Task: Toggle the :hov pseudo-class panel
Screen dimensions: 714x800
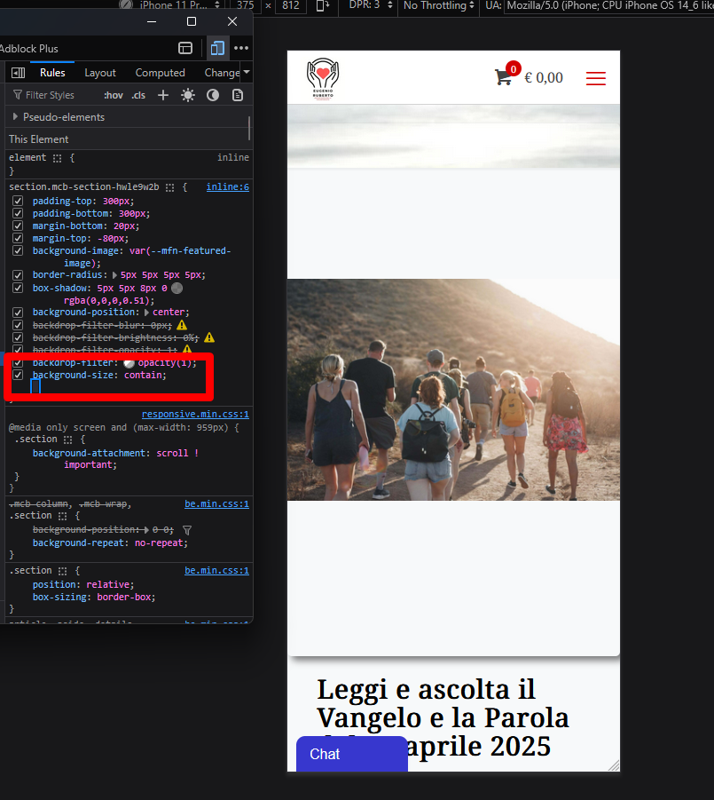Action: point(113,95)
